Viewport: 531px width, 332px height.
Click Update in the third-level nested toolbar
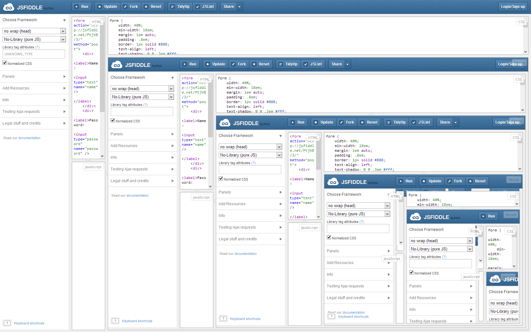point(324,122)
